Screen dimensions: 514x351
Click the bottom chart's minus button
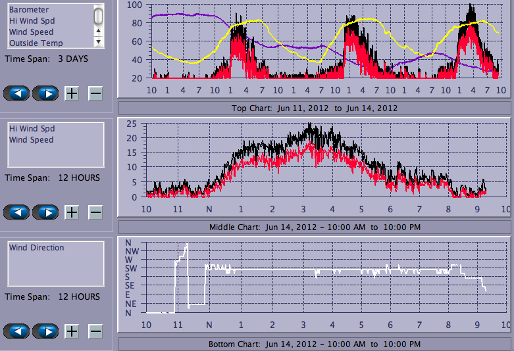[95, 331]
